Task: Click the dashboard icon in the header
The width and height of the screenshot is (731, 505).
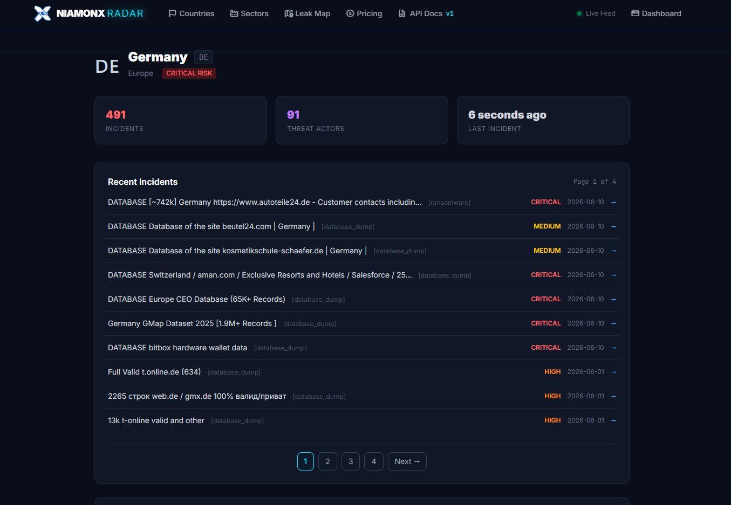Action: pos(635,13)
